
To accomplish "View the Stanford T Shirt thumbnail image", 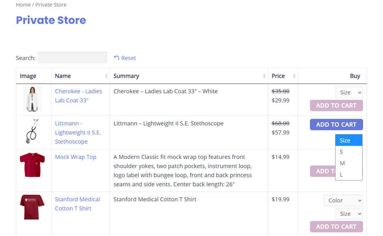I will coord(32,207).
